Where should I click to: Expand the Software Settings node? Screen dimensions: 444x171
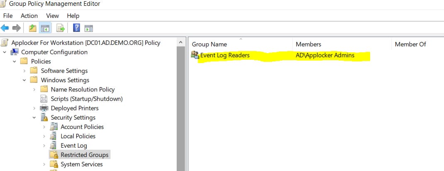coord(24,71)
